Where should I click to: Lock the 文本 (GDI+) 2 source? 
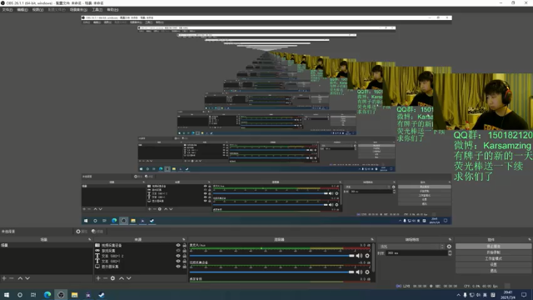coord(185,256)
